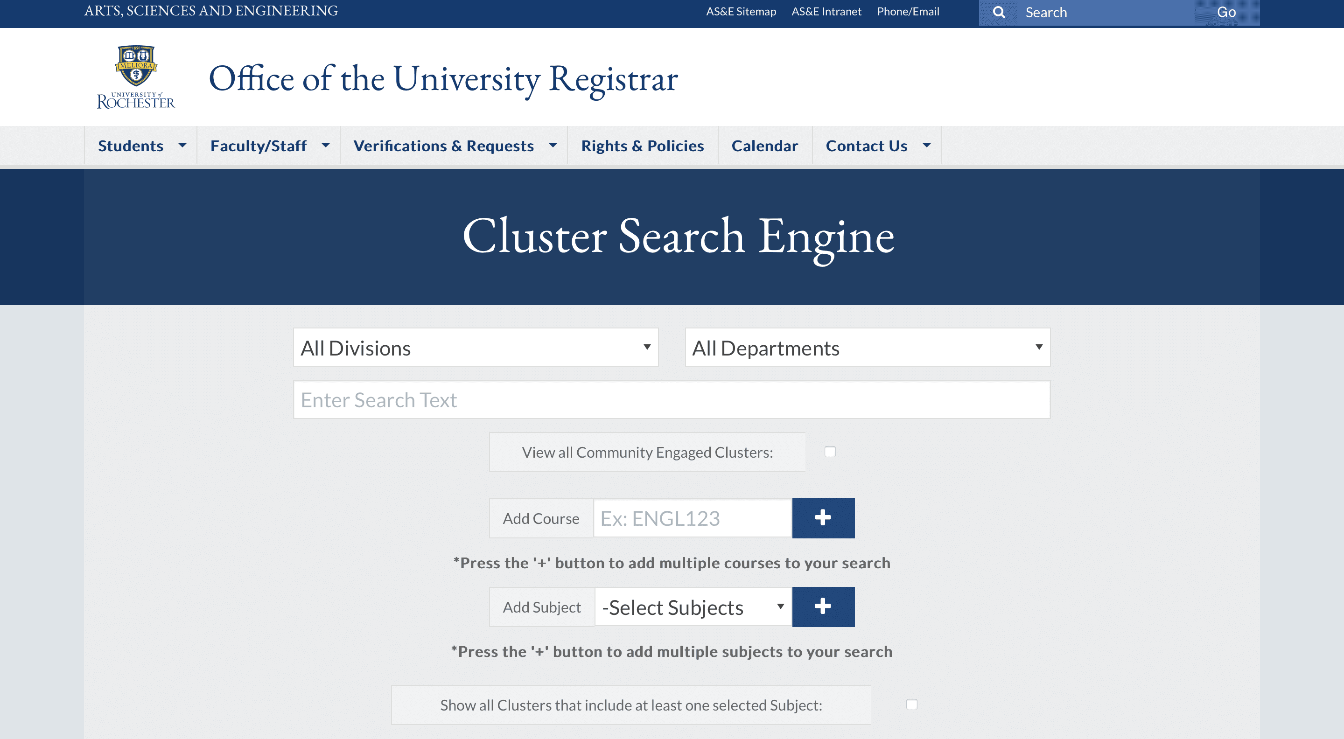1344x739 pixels.
Task: Click the Go search button
Action: point(1226,12)
